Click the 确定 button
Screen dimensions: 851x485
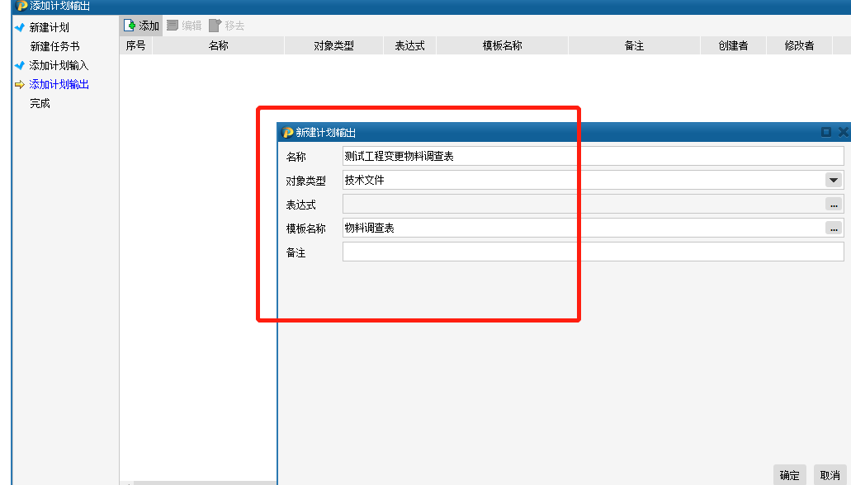(790, 475)
